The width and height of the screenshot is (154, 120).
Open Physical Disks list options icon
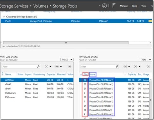pyautogui.click(x=125, y=67)
